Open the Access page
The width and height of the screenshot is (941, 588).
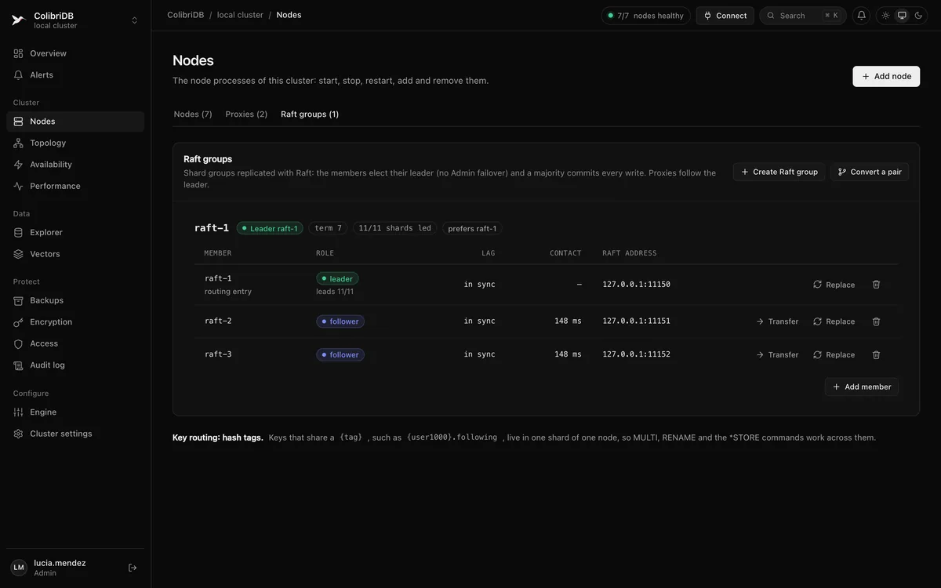75,343
